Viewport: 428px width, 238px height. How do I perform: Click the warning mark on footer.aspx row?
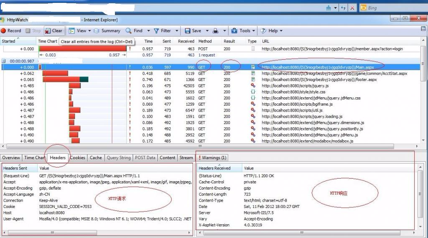pyautogui.click(x=130, y=79)
